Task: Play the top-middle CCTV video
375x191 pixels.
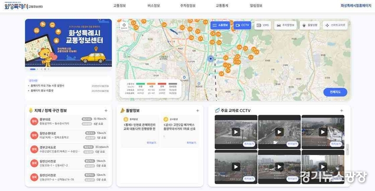Action: pyautogui.click(x=279, y=132)
